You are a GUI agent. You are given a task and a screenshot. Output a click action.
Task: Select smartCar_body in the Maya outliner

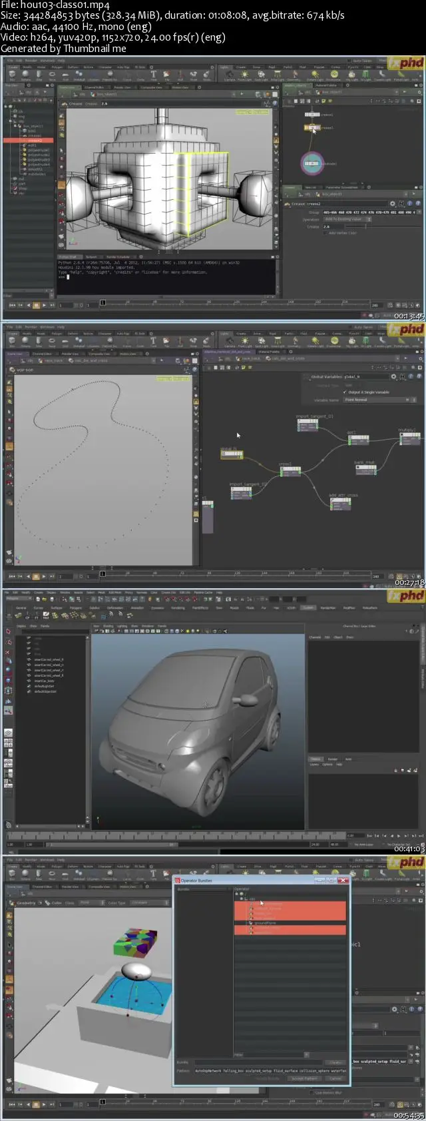[46, 681]
